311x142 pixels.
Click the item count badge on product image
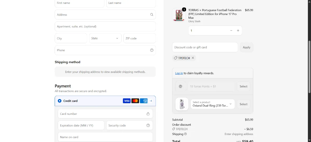pyautogui.click(x=184, y=9)
